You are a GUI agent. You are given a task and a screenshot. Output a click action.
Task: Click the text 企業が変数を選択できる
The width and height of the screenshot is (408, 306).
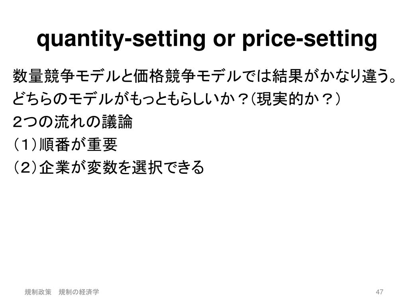[122, 167]
